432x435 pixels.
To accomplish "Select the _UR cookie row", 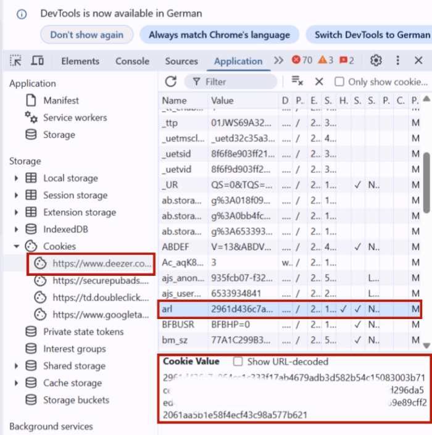I will pos(289,185).
